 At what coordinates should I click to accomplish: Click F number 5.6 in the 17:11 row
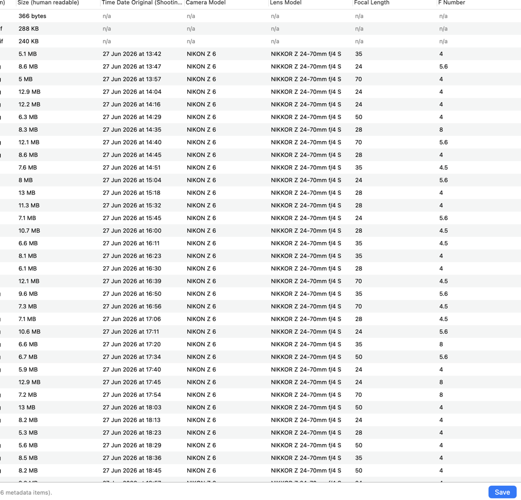click(443, 332)
